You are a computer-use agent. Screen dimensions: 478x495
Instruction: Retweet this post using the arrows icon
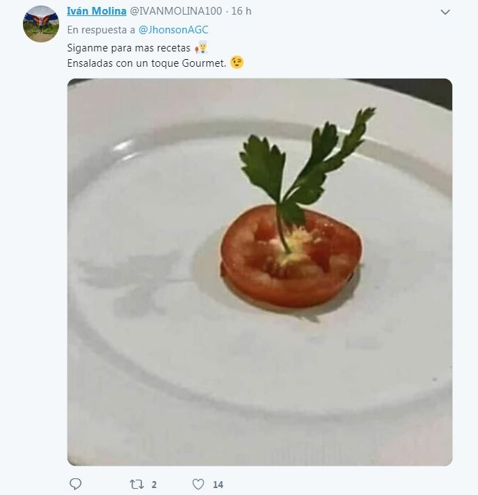click(x=135, y=484)
